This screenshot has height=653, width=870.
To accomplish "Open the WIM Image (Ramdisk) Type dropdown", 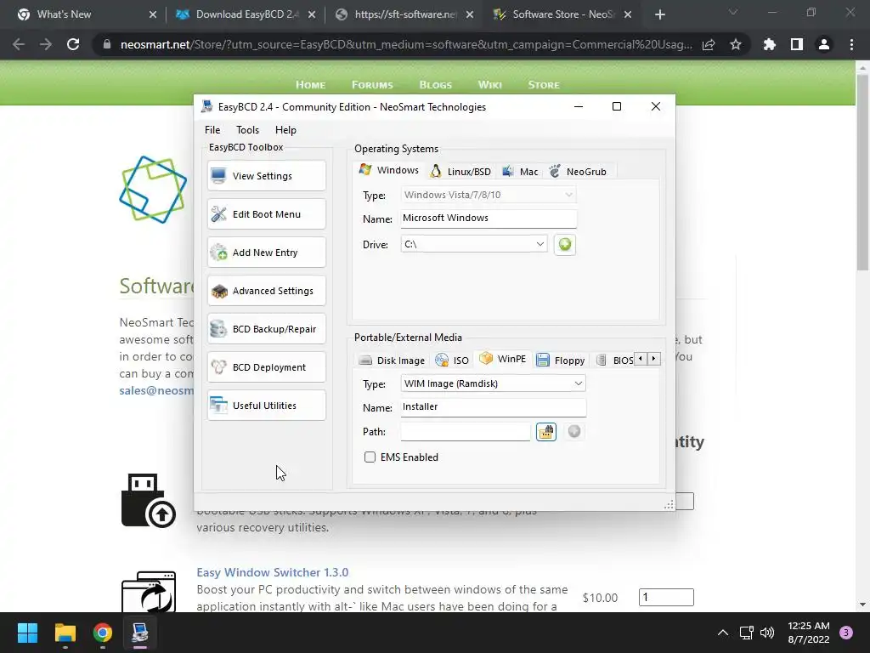I will pos(494,383).
